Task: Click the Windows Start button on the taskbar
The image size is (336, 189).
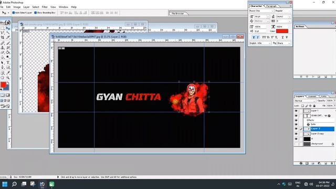Action: pos(5,184)
